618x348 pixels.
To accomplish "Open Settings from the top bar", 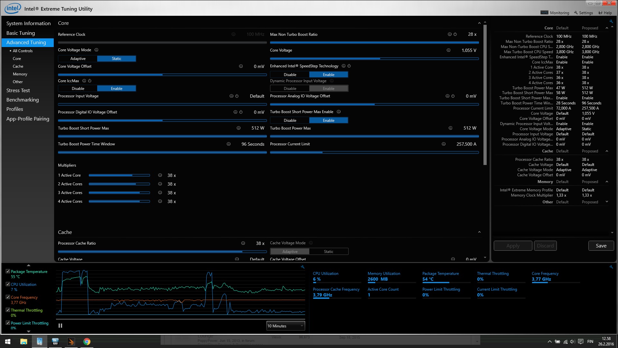I will [583, 13].
